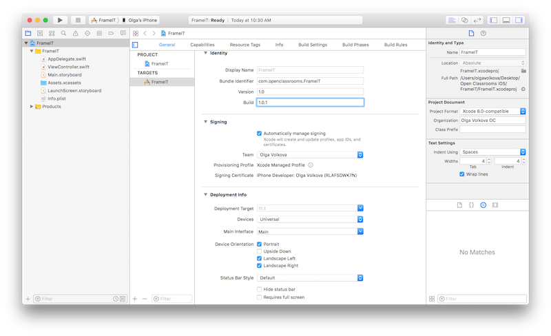Uncheck Portrait orientation
551x336 pixels.
[259, 244]
